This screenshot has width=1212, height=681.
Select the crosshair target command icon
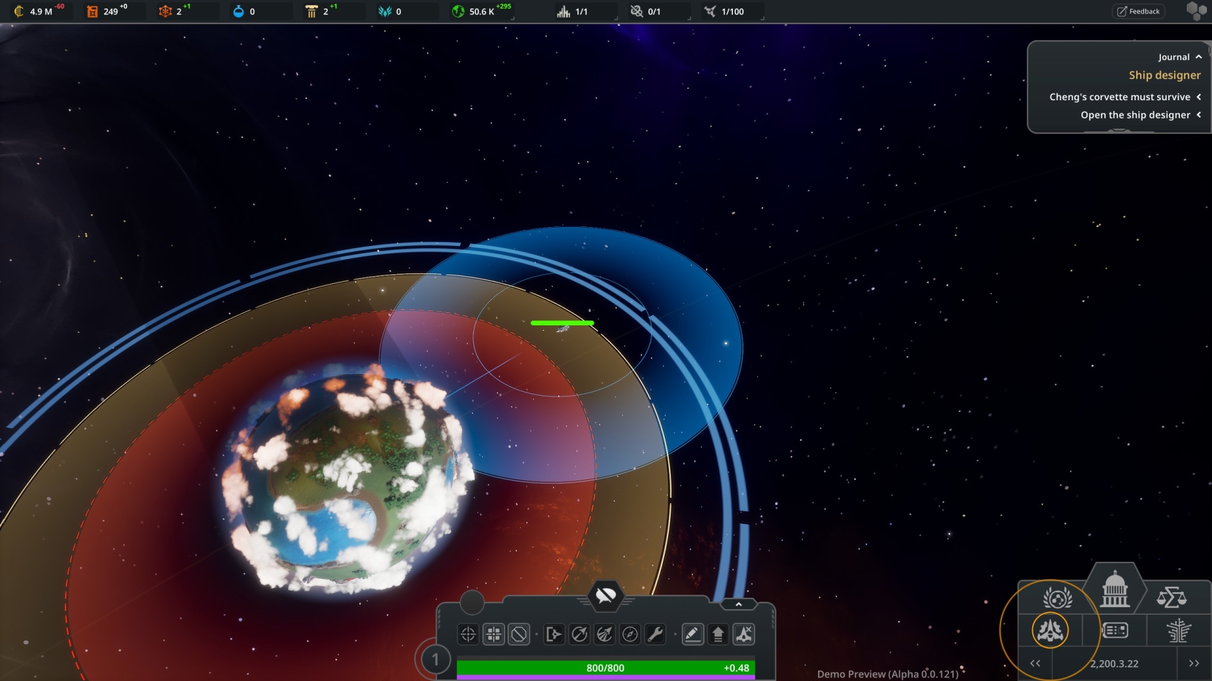pos(468,634)
